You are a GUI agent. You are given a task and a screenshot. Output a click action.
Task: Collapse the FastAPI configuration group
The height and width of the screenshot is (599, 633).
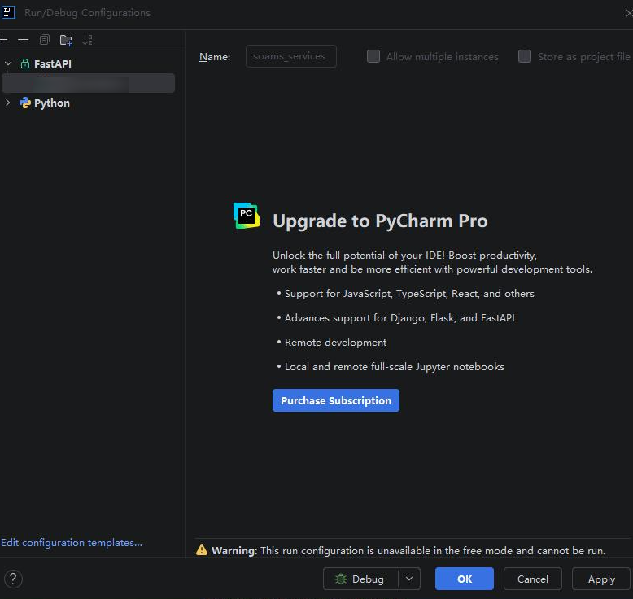click(8, 63)
